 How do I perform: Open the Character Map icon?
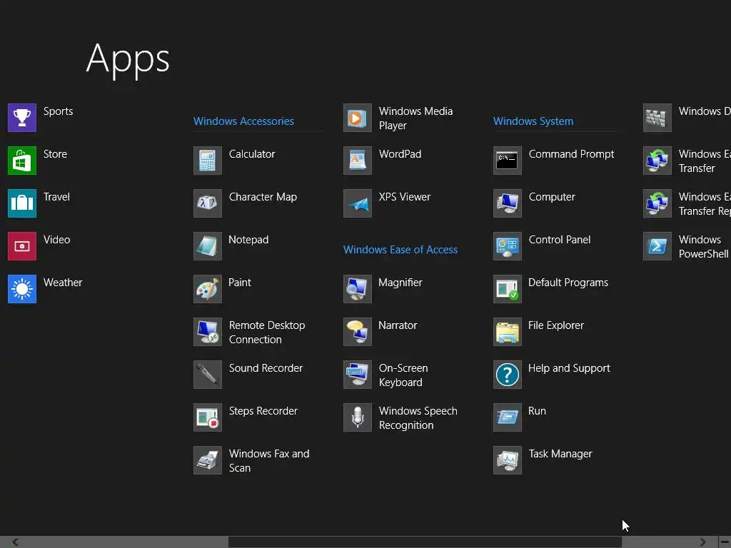[208, 203]
